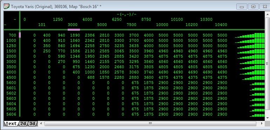Select cell value 675 in row 5606
The image size is (270, 130).
click(x=135, y=114)
